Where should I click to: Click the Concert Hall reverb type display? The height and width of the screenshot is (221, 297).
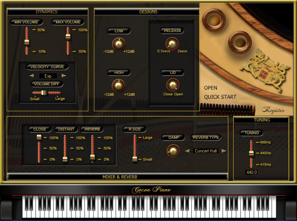[206, 151]
